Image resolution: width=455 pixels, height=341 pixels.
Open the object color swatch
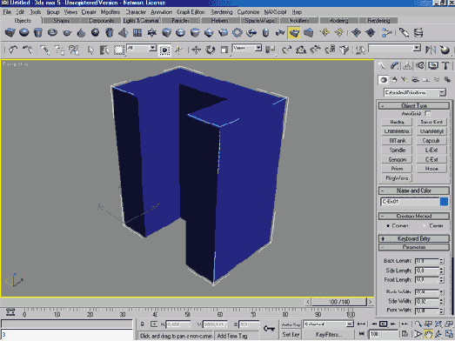pyautogui.click(x=444, y=202)
